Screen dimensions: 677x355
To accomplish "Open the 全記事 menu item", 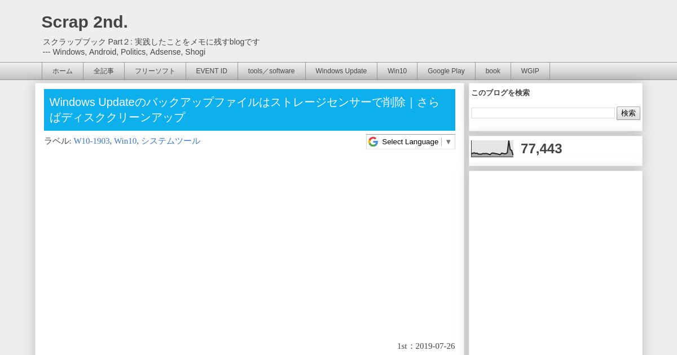I will click(x=104, y=71).
